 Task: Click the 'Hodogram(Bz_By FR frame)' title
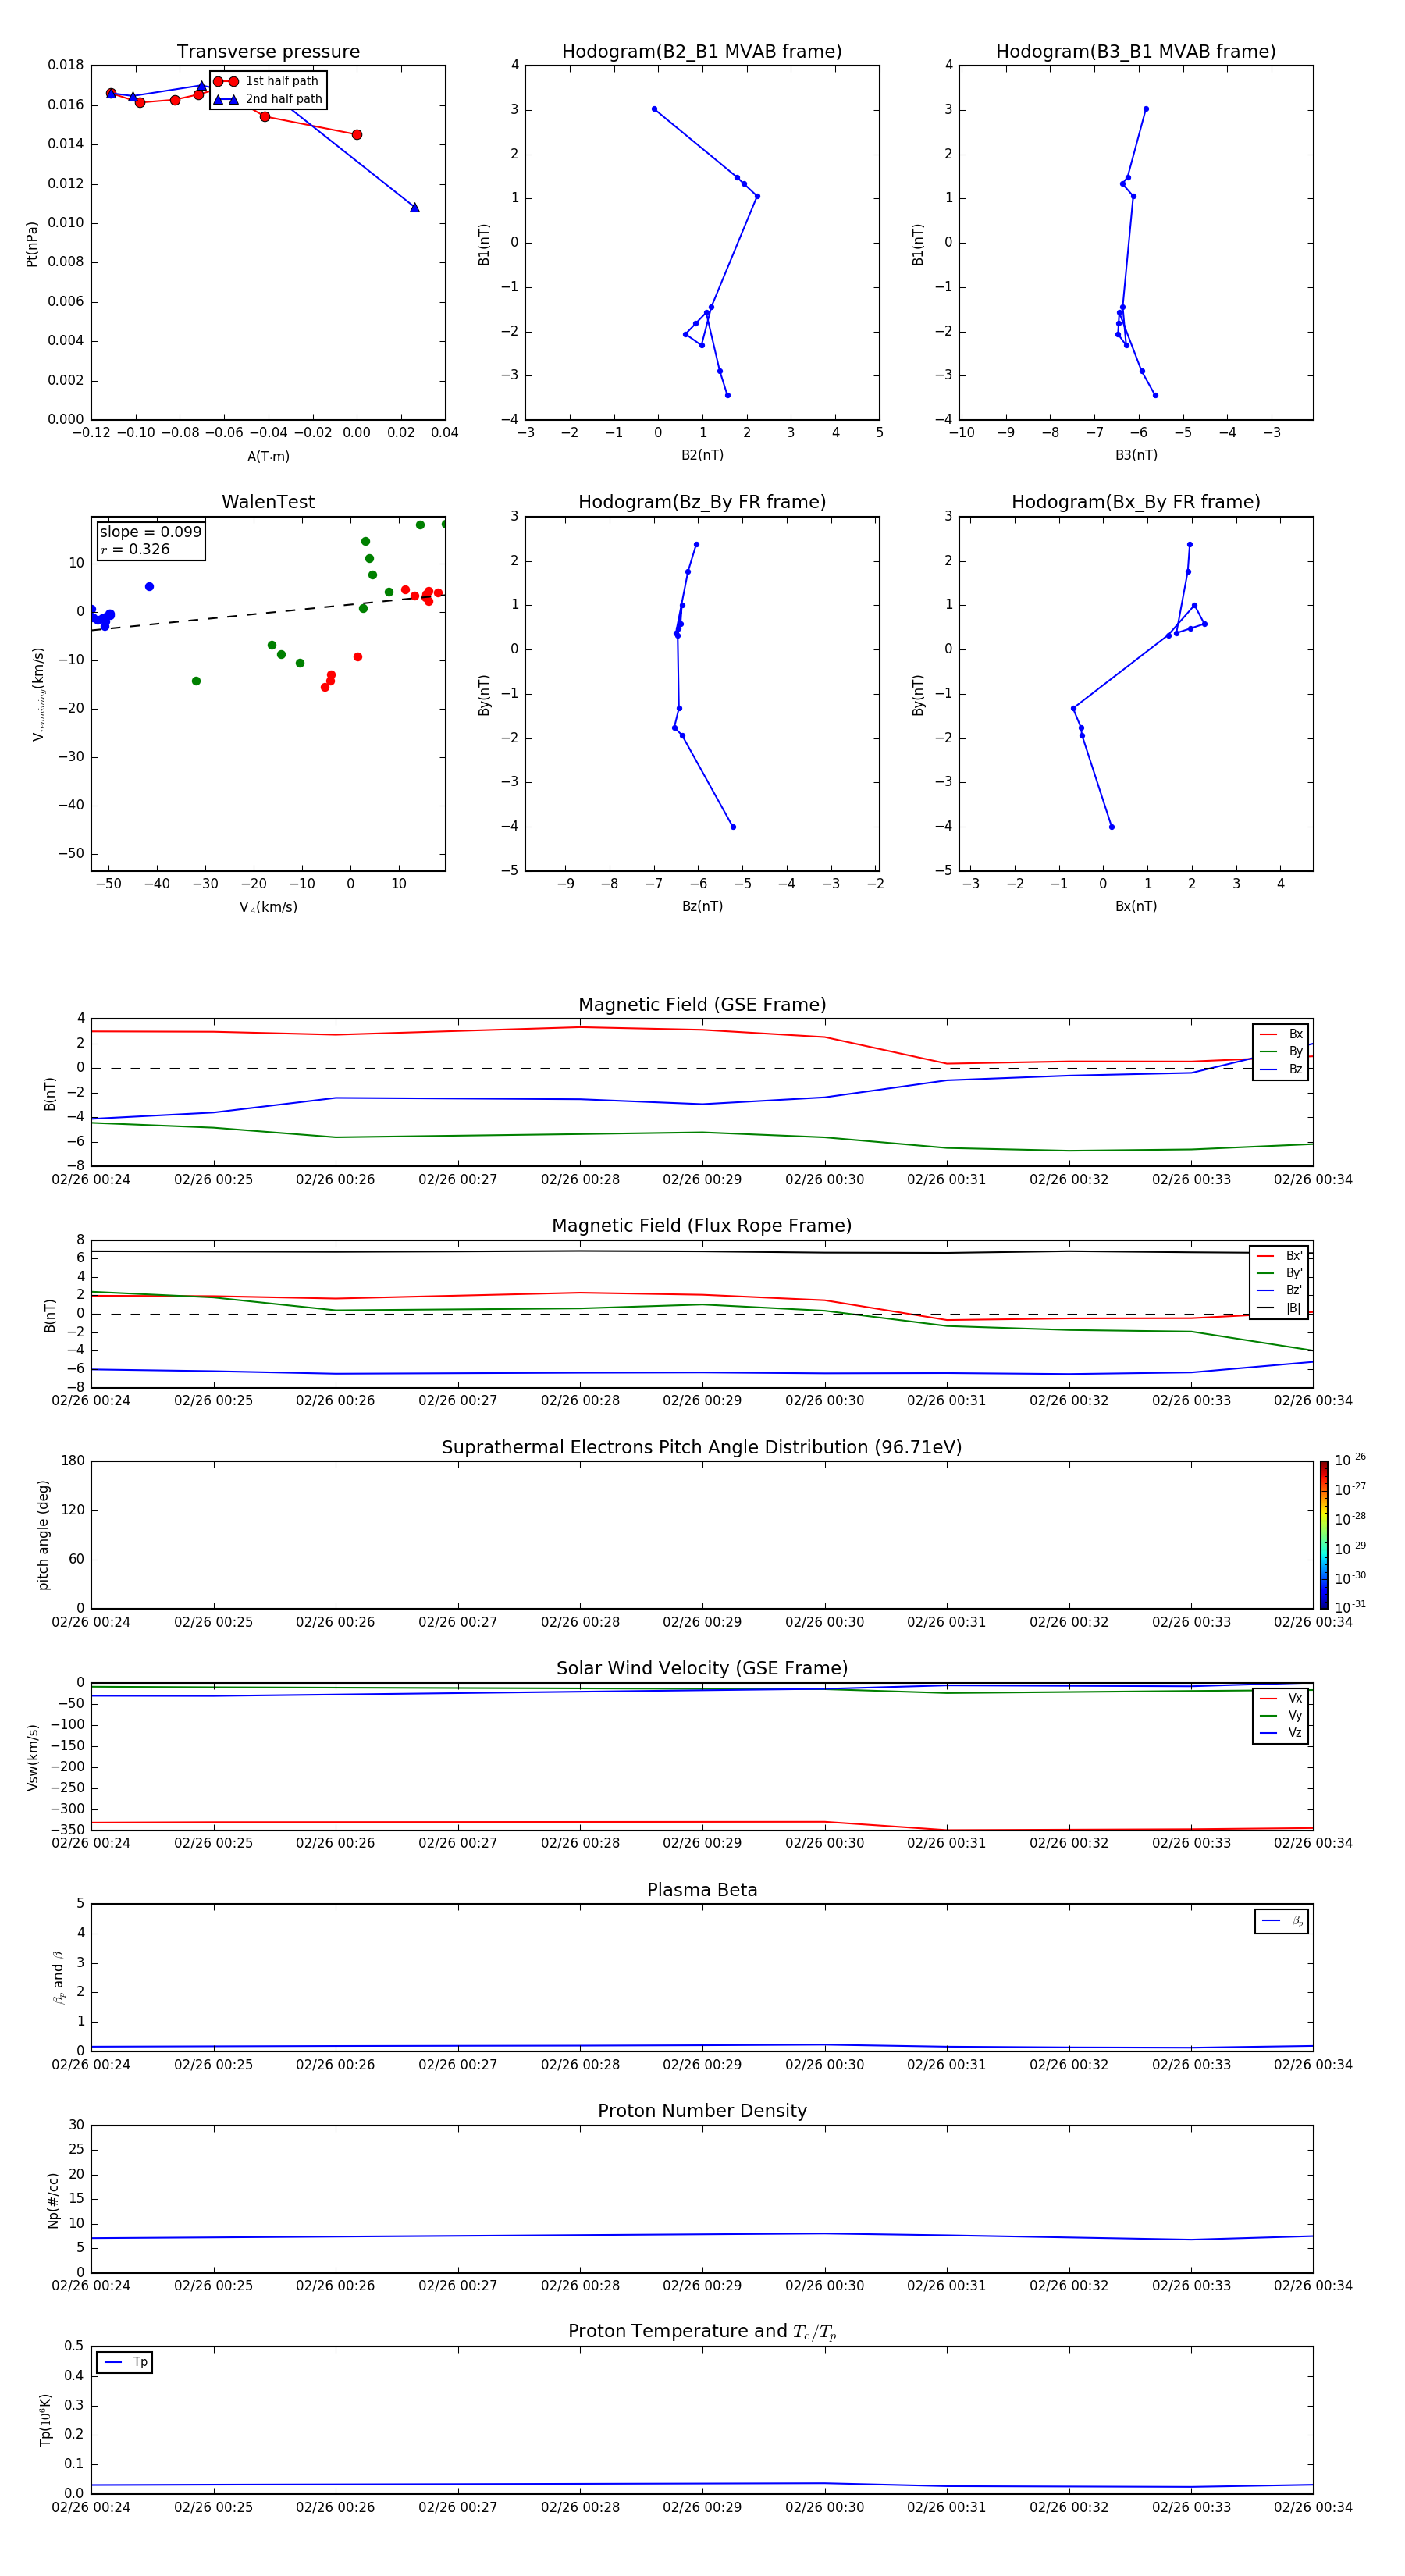coord(702,502)
